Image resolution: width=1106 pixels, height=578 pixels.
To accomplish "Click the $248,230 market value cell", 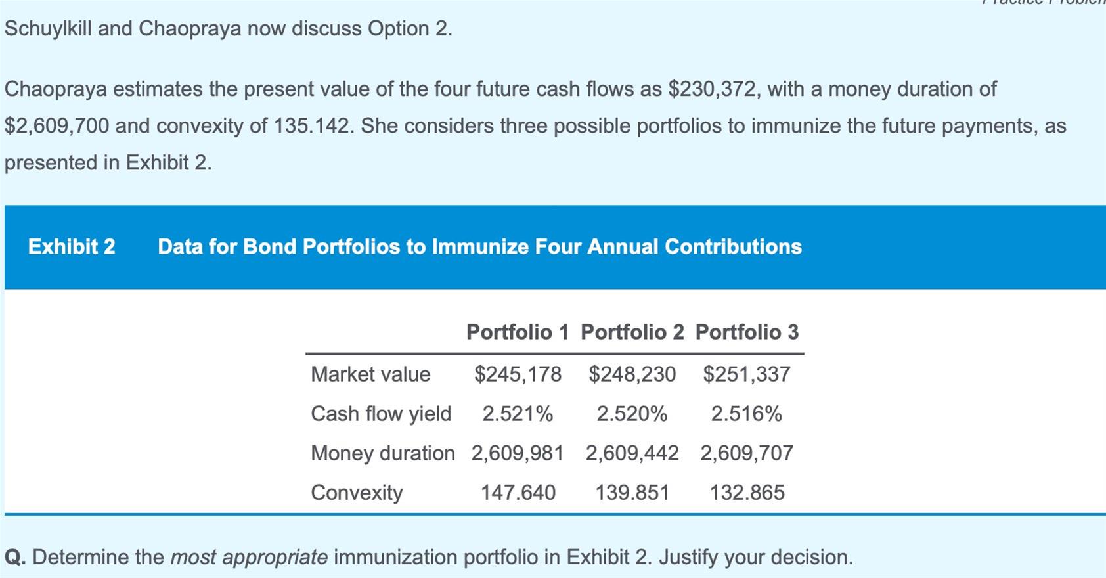I will click(x=632, y=374).
